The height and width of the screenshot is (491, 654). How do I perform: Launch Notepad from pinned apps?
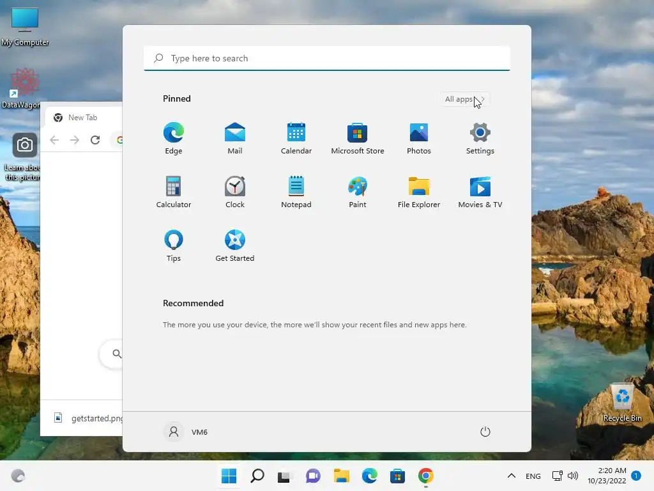[x=296, y=192]
